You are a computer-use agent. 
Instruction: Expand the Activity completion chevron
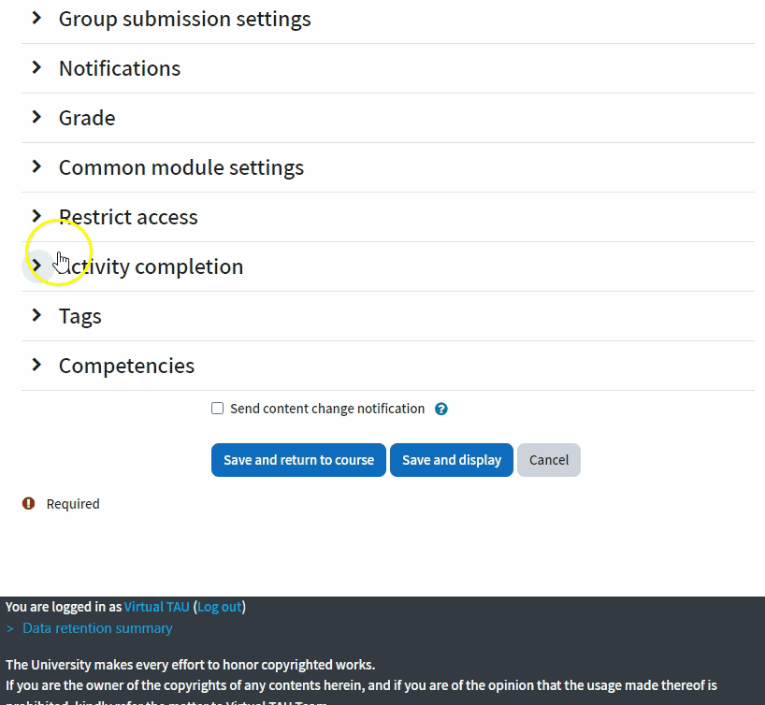[x=36, y=266]
